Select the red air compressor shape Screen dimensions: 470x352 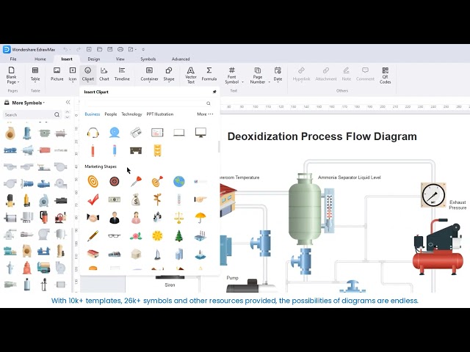pyautogui.click(x=438, y=246)
